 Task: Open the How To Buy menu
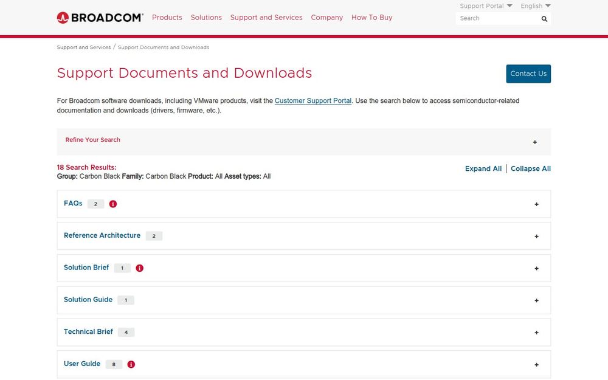click(372, 18)
